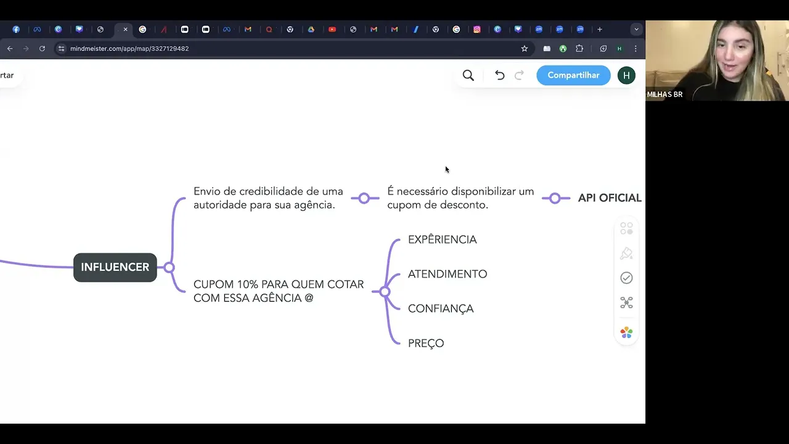Switch to the blue slash icon tab
The width and height of the screenshot is (789, 444).
coord(415,29)
